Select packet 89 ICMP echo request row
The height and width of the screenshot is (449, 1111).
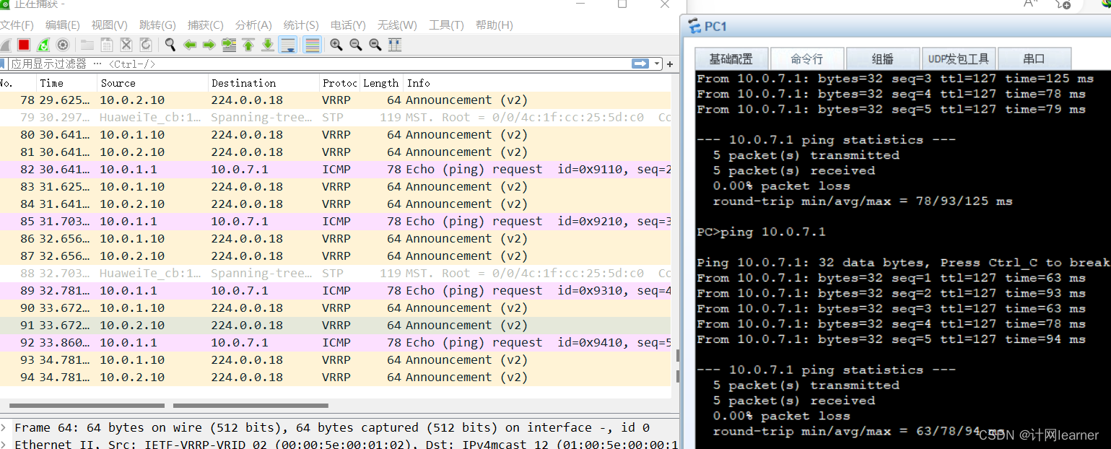point(335,290)
